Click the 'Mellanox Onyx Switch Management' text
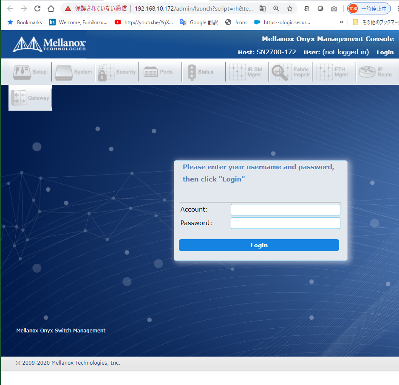 [61, 330]
